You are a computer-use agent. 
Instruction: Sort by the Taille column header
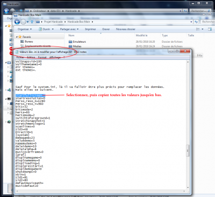pyautogui.click(x=191, y=36)
